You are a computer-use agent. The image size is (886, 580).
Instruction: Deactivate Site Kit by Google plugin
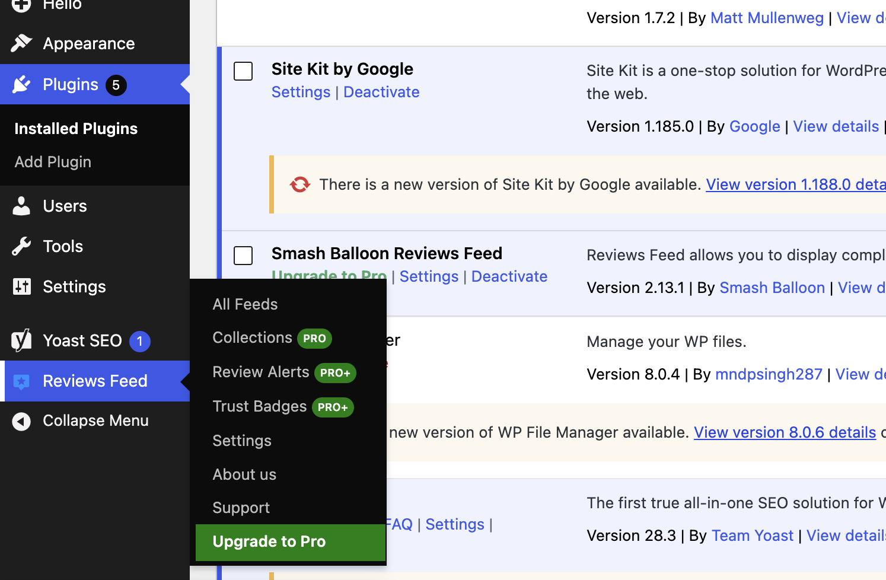pyautogui.click(x=381, y=92)
